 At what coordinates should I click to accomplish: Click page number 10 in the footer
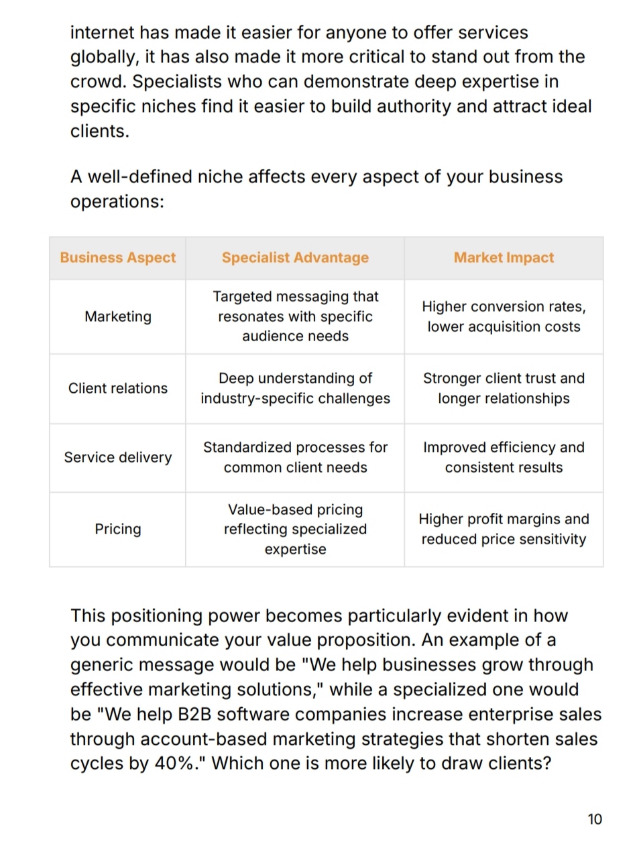(x=594, y=819)
